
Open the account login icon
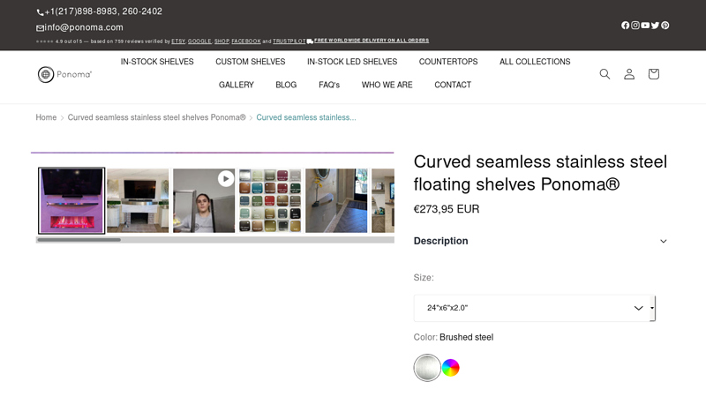pyautogui.click(x=629, y=74)
